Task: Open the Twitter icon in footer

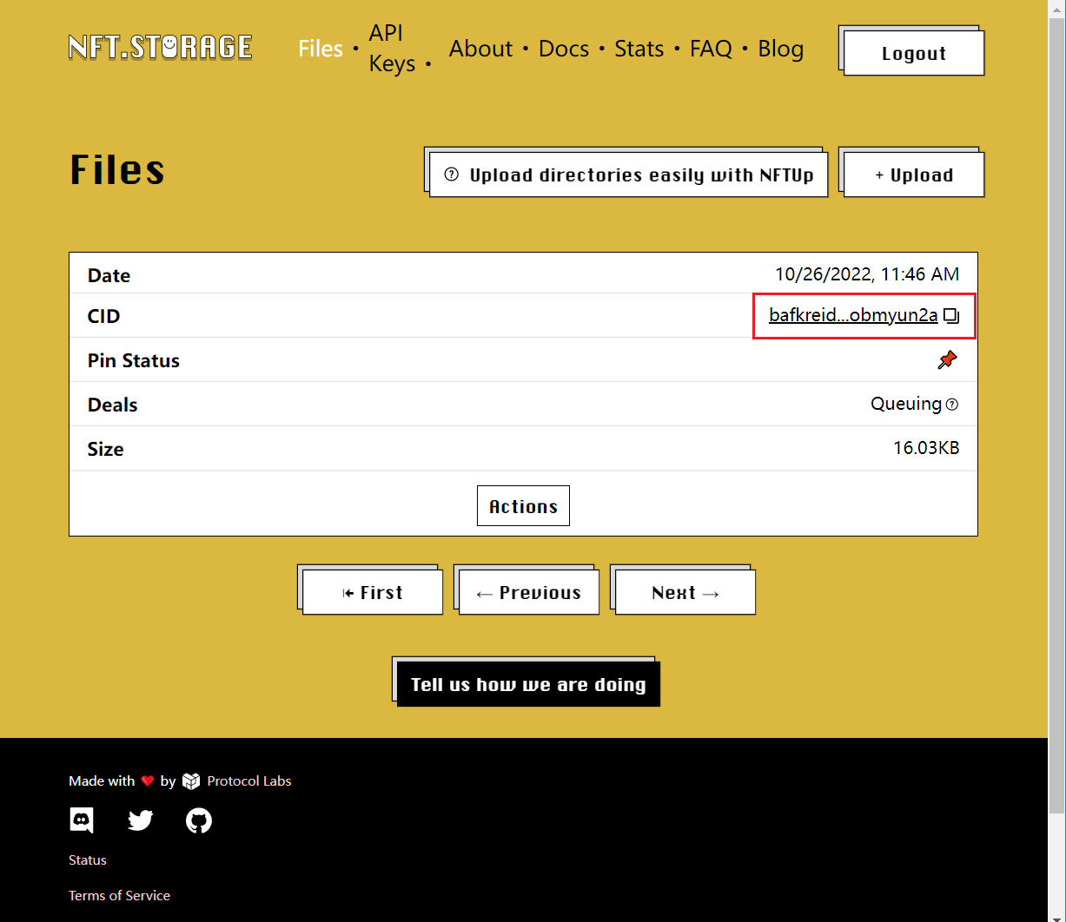Action: (140, 820)
